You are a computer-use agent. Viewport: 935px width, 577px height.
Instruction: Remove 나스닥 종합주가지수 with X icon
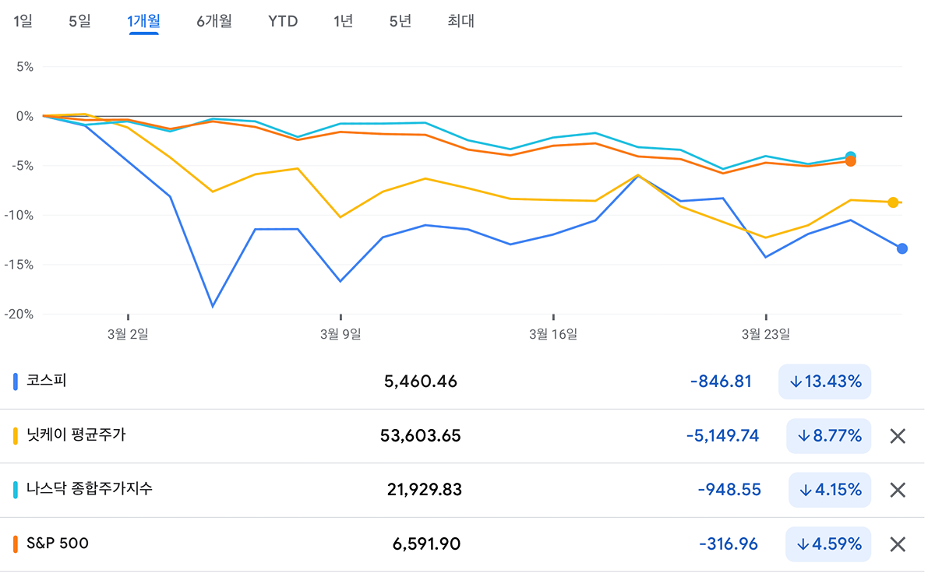click(898, 490)
